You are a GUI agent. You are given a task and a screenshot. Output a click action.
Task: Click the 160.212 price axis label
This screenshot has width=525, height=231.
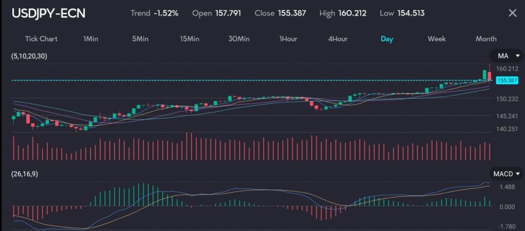point(507,69)
